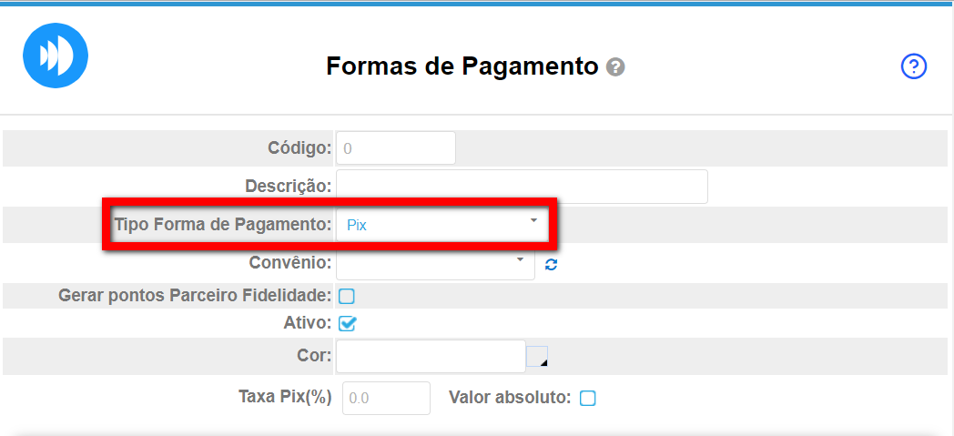Screen dimensions: 954x436
Task: Click the Valor absoluto label
Action: 510,398
